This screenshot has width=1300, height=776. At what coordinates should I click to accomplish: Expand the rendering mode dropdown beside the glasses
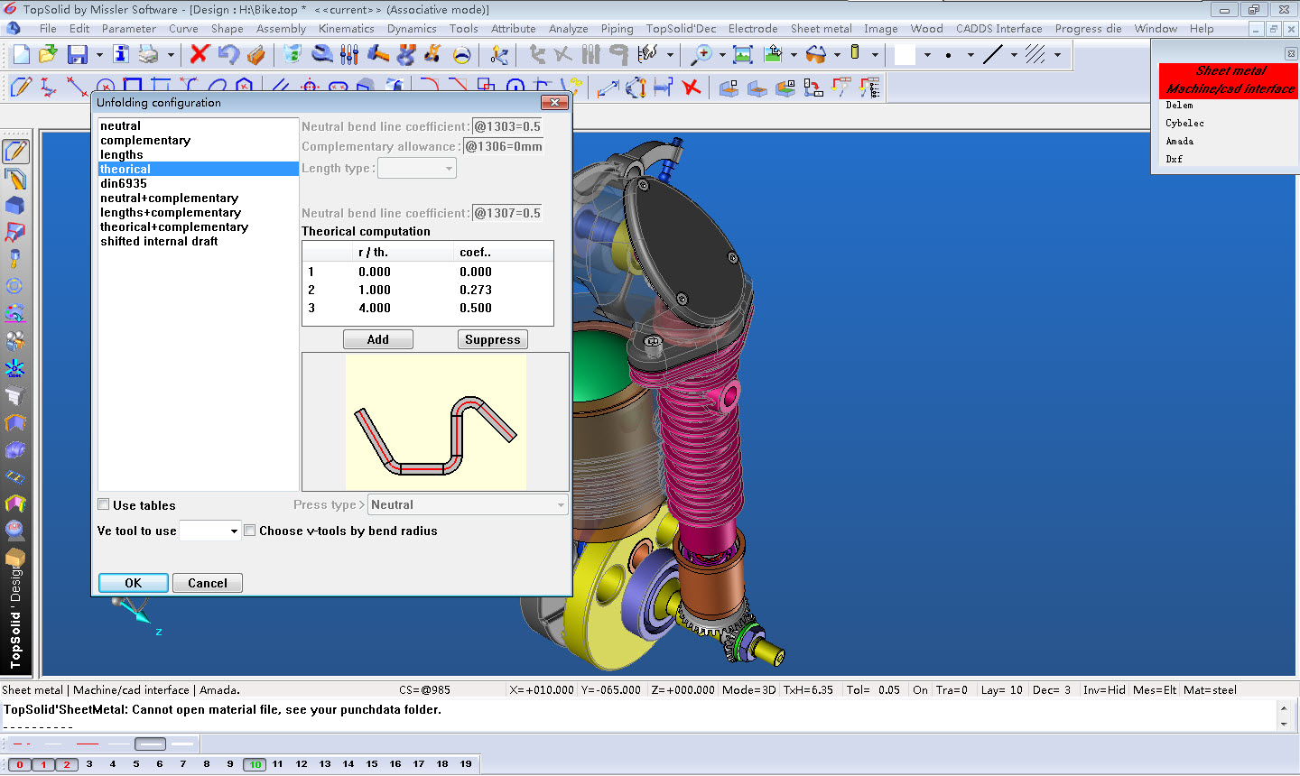point(837,55)
